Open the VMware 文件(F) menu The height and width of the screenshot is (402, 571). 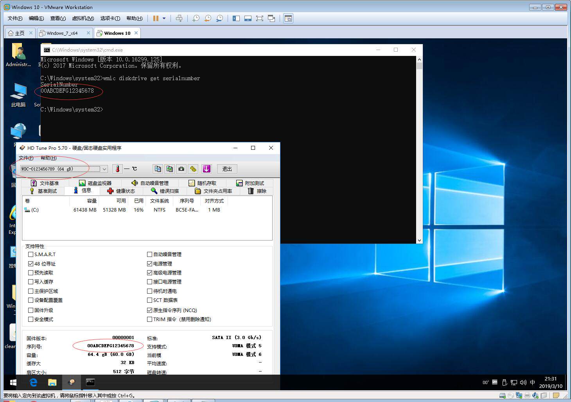click(15, 18)
